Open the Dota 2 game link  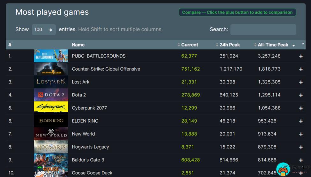[79, 95]
